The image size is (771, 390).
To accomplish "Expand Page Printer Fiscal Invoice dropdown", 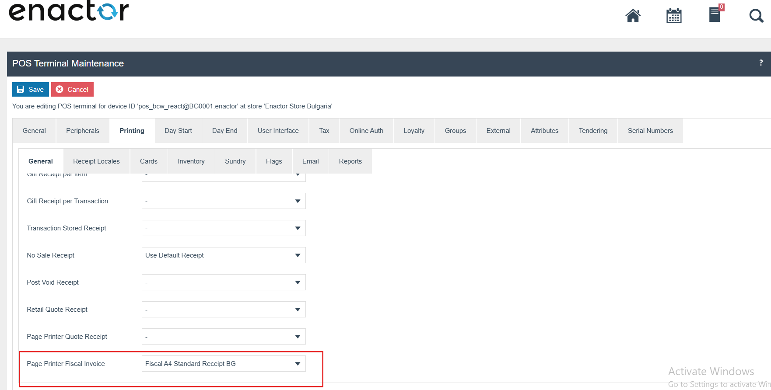I will click(224, 364).
